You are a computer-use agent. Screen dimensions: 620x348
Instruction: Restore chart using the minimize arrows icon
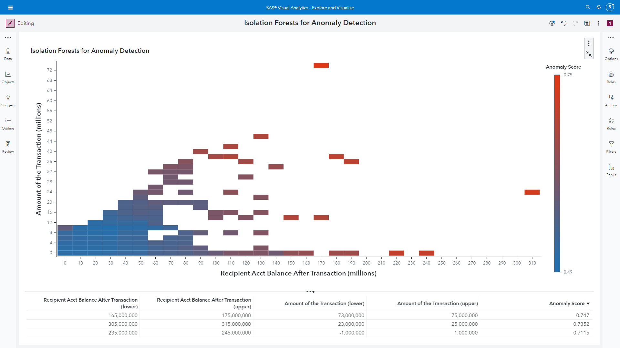pos(589,53)
